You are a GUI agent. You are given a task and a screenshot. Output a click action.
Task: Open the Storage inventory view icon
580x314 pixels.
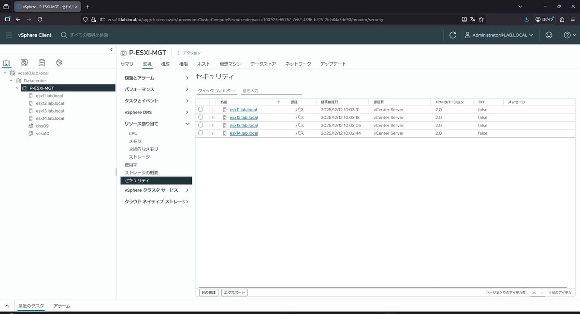point(41,62)
